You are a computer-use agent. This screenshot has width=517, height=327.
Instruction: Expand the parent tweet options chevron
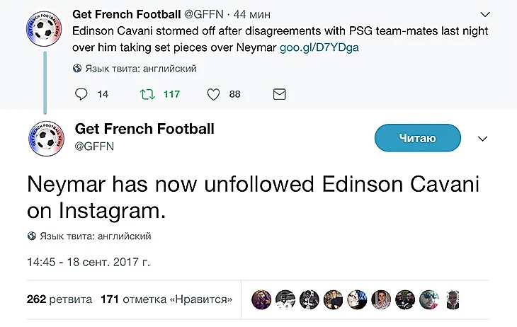coord(485,13)
